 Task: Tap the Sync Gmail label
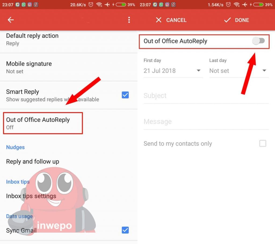tap(21, 230)
